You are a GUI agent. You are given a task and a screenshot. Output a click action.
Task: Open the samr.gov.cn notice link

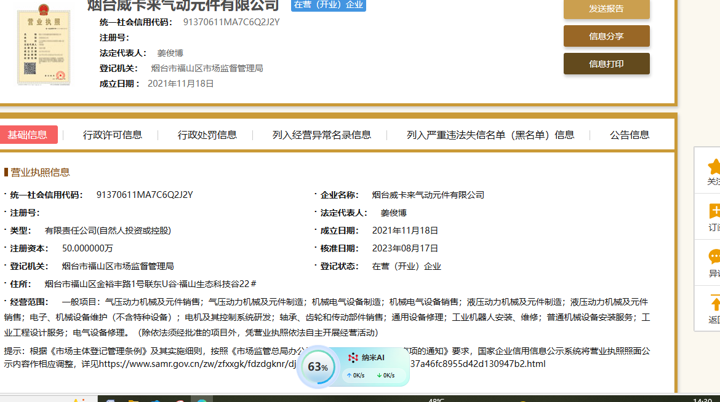point(322,364)
